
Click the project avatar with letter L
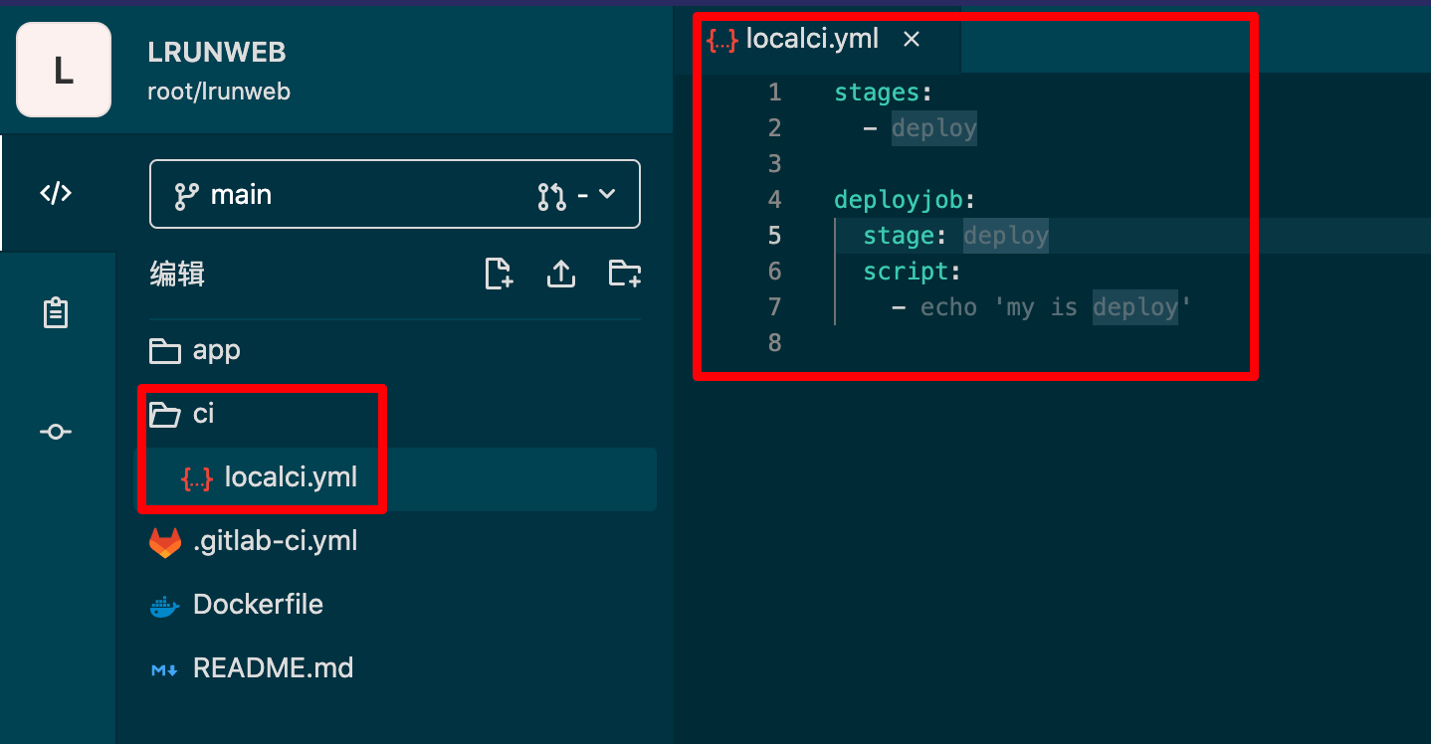[63, 70]
